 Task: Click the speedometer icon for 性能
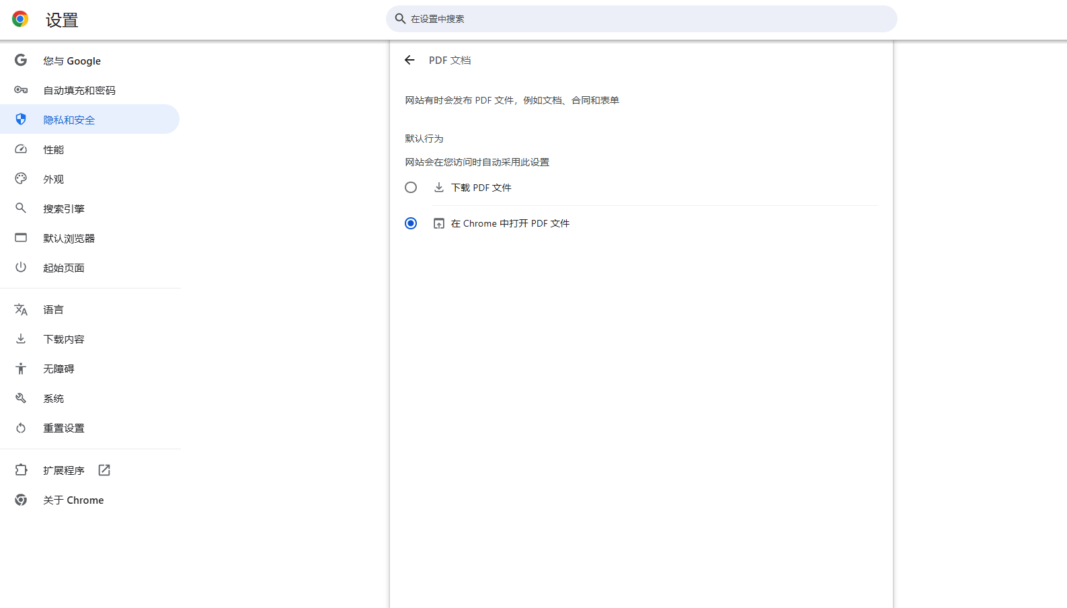[21, 149]
